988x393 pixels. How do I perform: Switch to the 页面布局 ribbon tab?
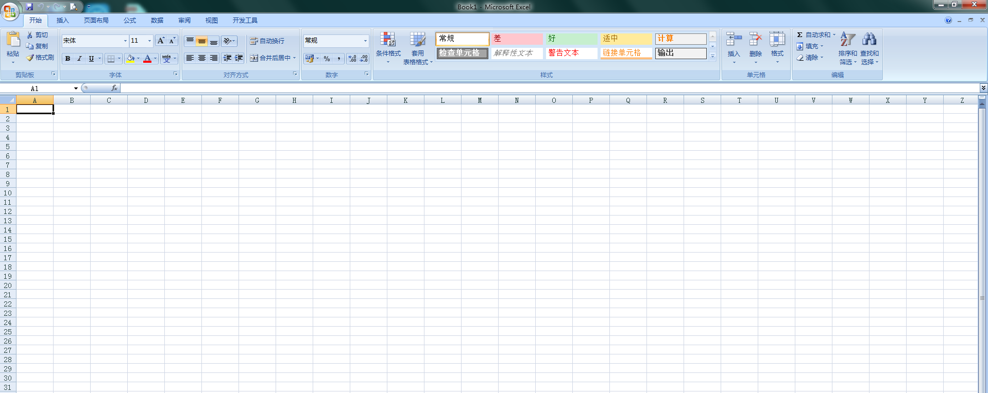[x=96, y=21]
